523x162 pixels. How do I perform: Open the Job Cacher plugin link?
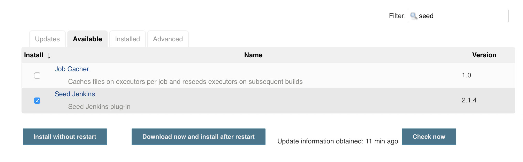pos(72,69)
